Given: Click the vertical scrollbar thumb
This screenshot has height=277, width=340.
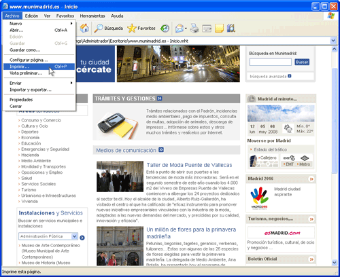Looking at the screenshot, I should pyautogui.click(x=334, y=121).
